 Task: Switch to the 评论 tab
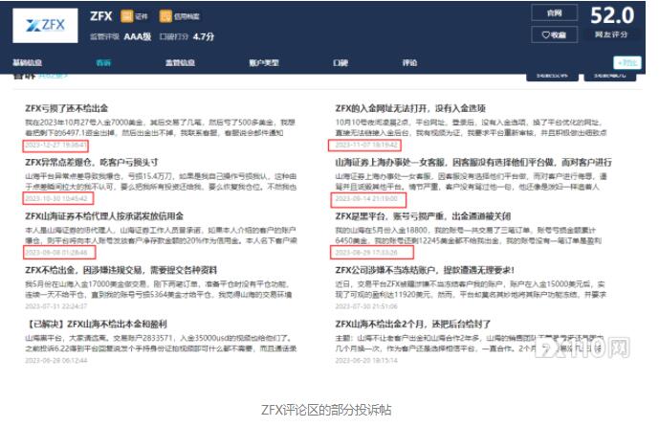point(409,62)
